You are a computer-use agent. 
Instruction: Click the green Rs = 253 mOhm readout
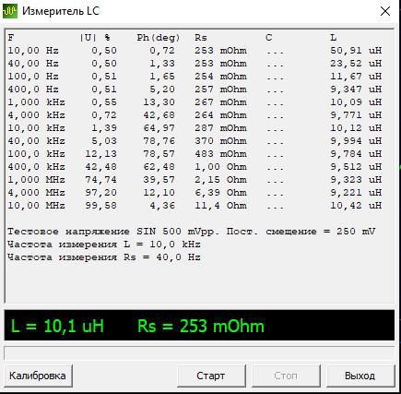(x=201, y=326)
